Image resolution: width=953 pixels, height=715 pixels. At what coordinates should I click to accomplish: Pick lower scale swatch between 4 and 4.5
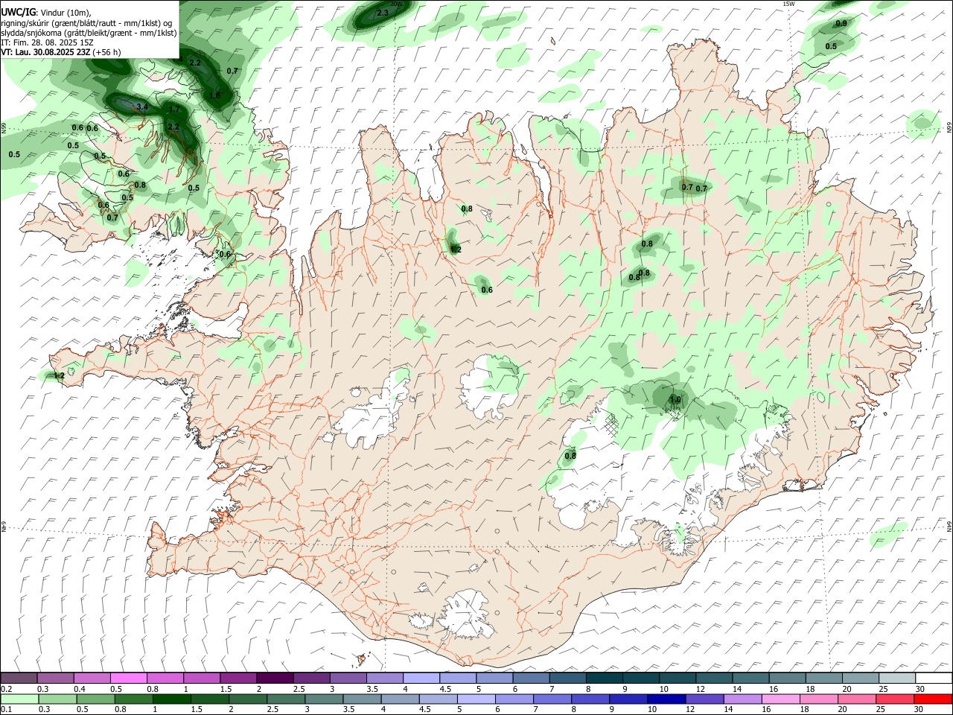(400, 699)
